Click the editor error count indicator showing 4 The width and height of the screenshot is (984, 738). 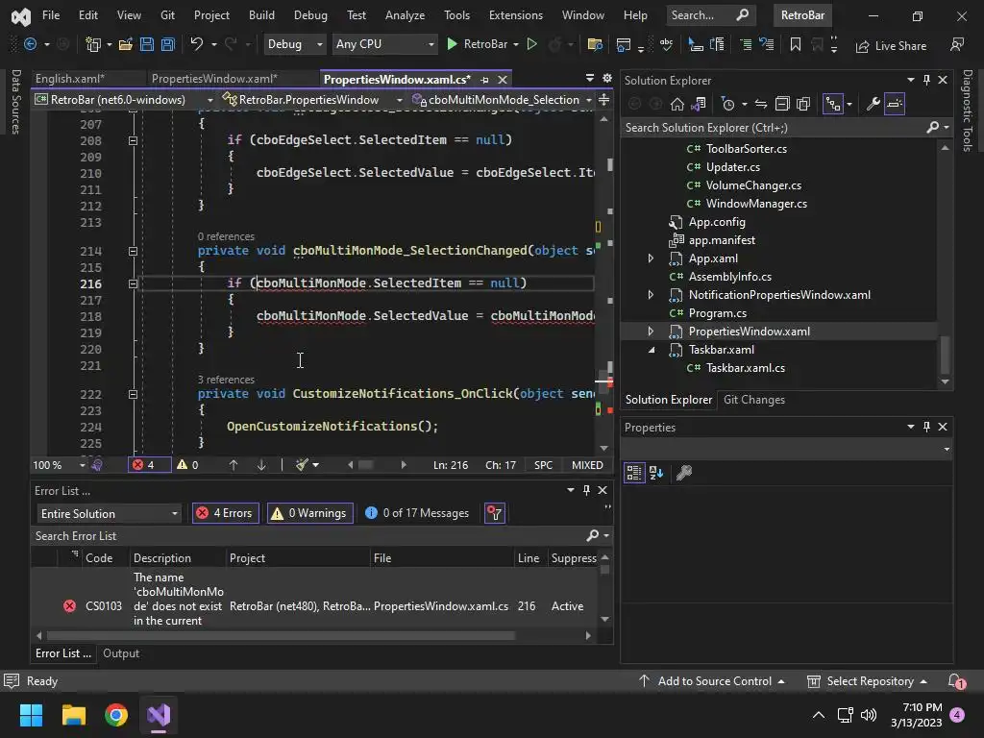149,465
